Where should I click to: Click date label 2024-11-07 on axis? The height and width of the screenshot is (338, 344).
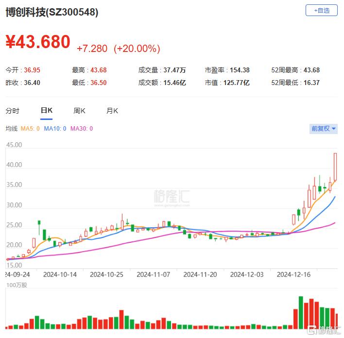point(154,274)
